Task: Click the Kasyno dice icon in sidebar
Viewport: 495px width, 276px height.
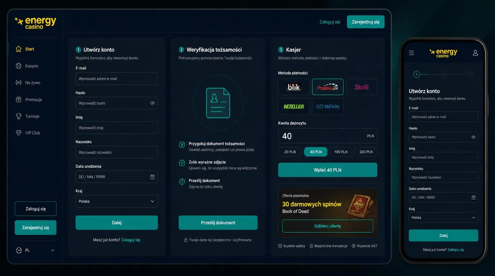Action: (x=19, y=66)
